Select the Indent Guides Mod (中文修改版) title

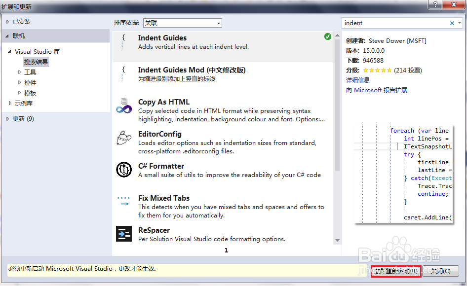(x=192, y=70)
